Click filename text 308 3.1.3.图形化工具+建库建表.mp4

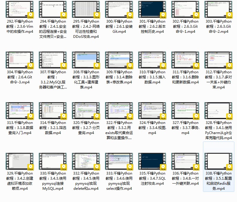[86, 80]
